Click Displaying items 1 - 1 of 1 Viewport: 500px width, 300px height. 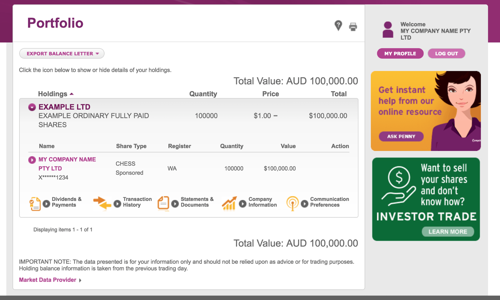(63, 230)
